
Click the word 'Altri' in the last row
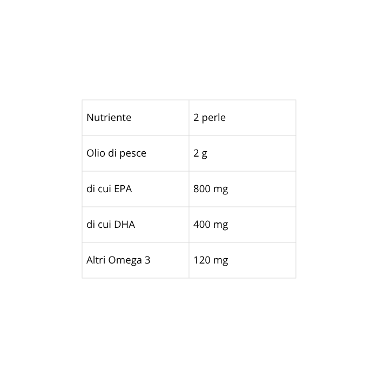point(96,260)
